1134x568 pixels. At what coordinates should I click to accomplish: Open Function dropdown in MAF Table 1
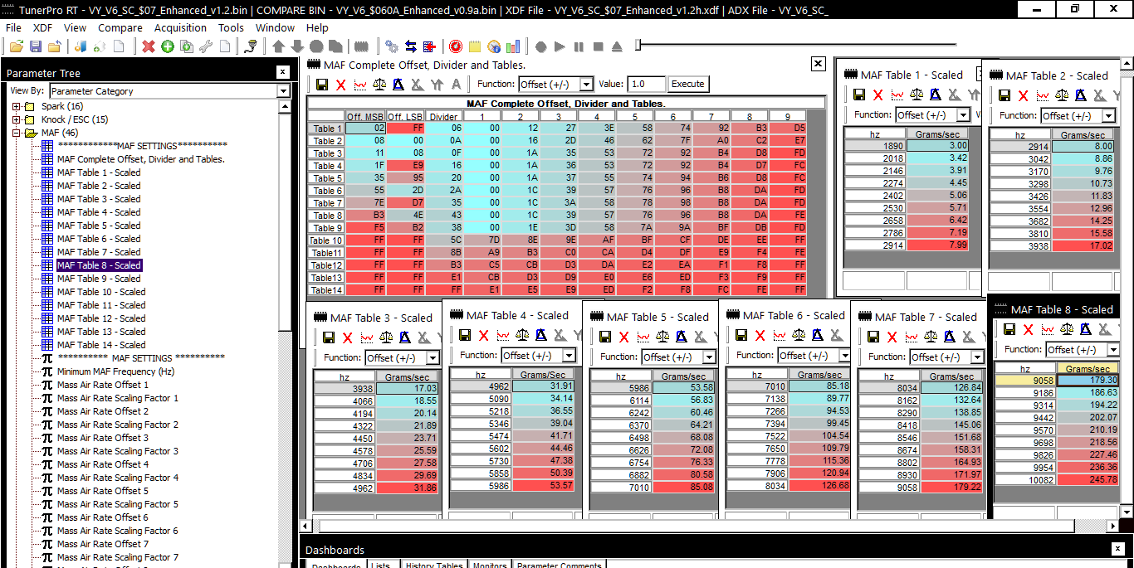click(962, 115)
